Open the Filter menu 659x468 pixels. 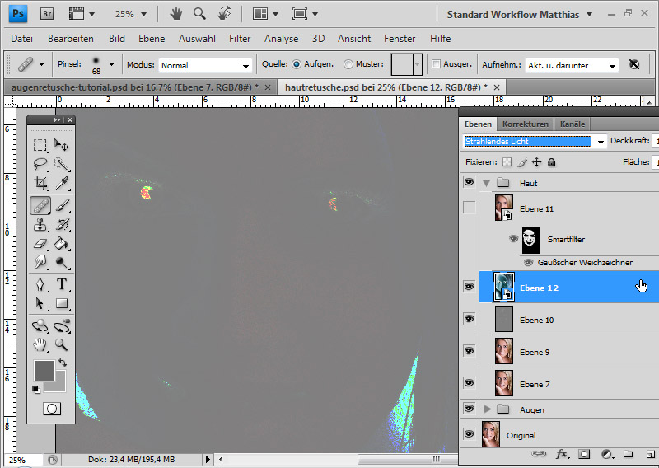(x=240, y=39)
